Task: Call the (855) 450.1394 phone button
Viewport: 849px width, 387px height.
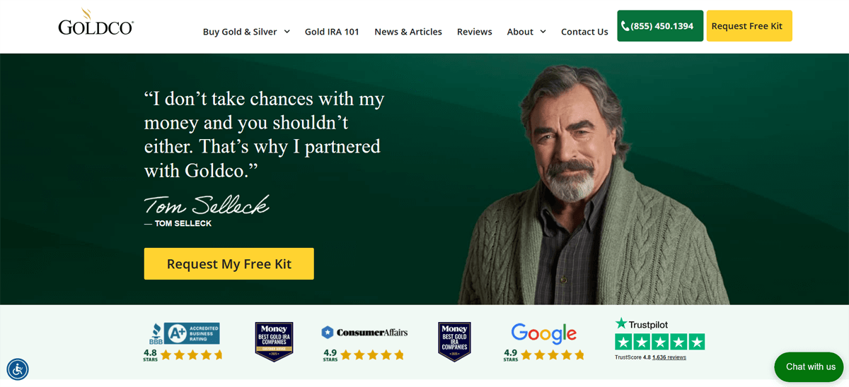Action: point(659,26)
